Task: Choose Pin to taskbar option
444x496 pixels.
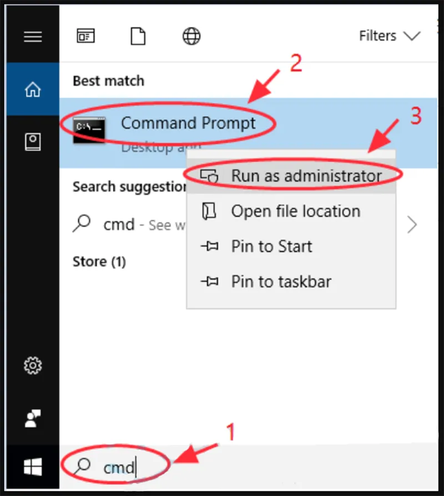Action: (x=281, y=282)
